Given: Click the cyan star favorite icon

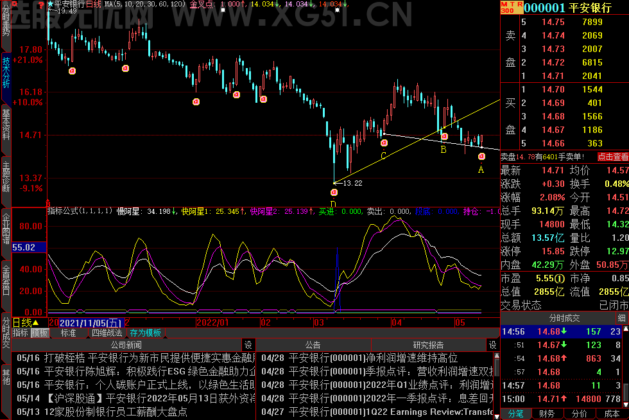Looking at the screenshot, I should pos(51,4).
